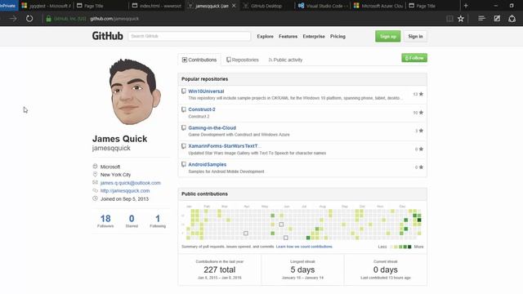The height and width of the screenshot is (294, 523).
Task: Click the darkest green swatch in the Less–More legend
Action: pos(409,247)
